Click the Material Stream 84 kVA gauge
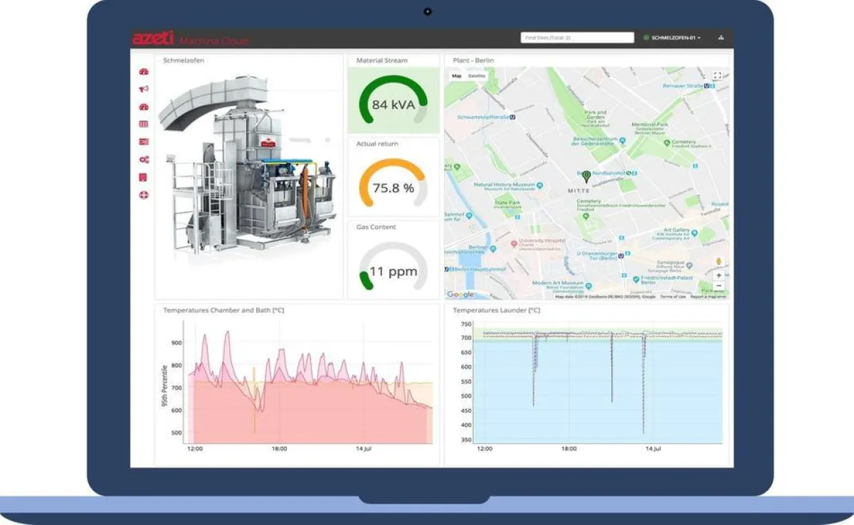 coord(393,105)
